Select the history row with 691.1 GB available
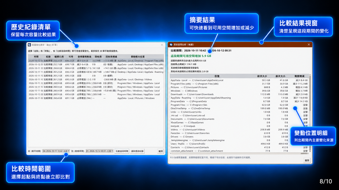339x190 pixels. tap(96, 98)
